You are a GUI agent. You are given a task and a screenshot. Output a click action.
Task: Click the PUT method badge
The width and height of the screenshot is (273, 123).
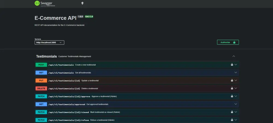coord(41,81)
